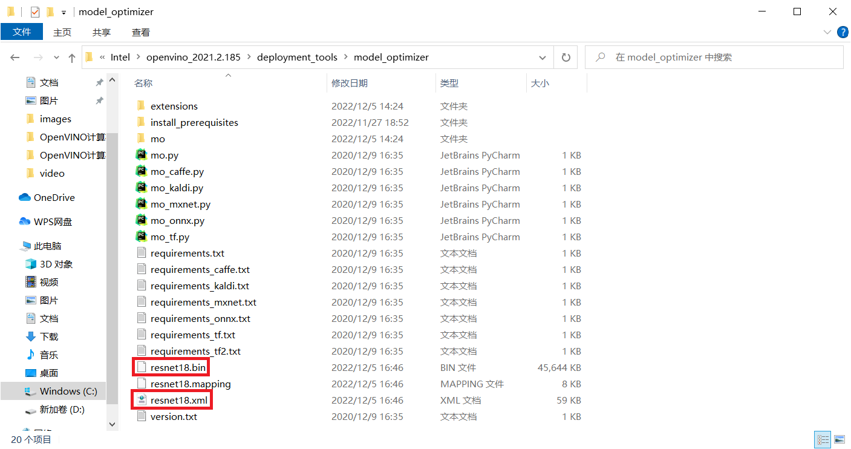
Task: Show hidden path levels via double chevron
Action: pos(102,57)
